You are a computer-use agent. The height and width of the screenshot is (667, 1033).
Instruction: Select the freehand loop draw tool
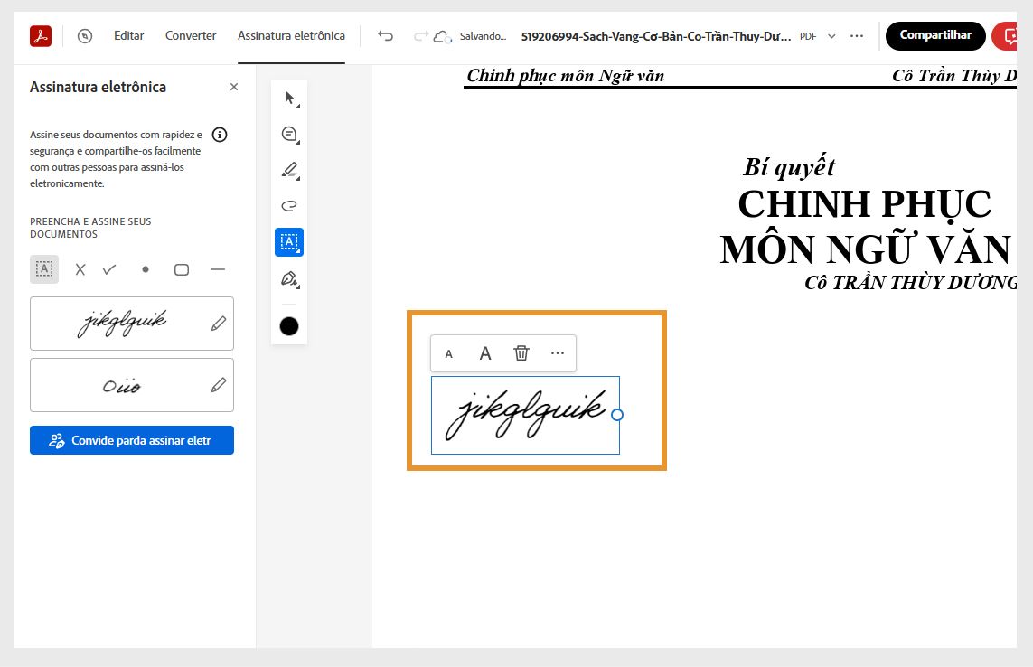click(x=289, y=206)
